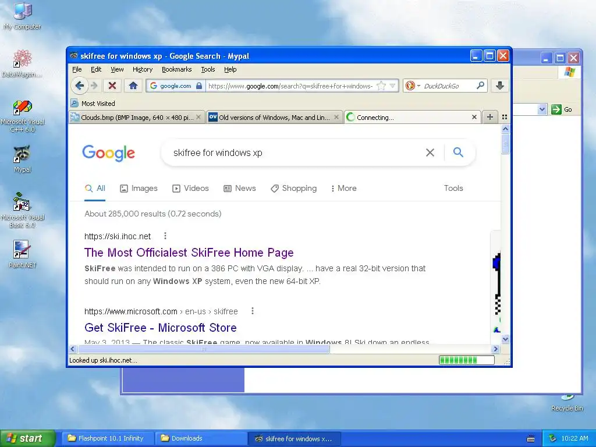
Task: Open the Bookmarks menu
Action: 177,69
